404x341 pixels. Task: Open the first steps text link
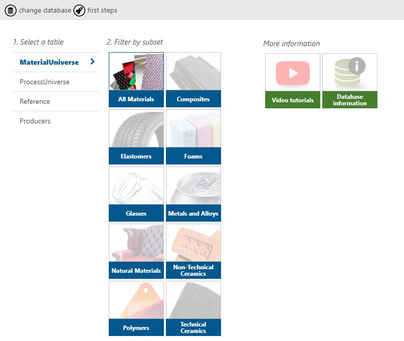coord(102,11)
